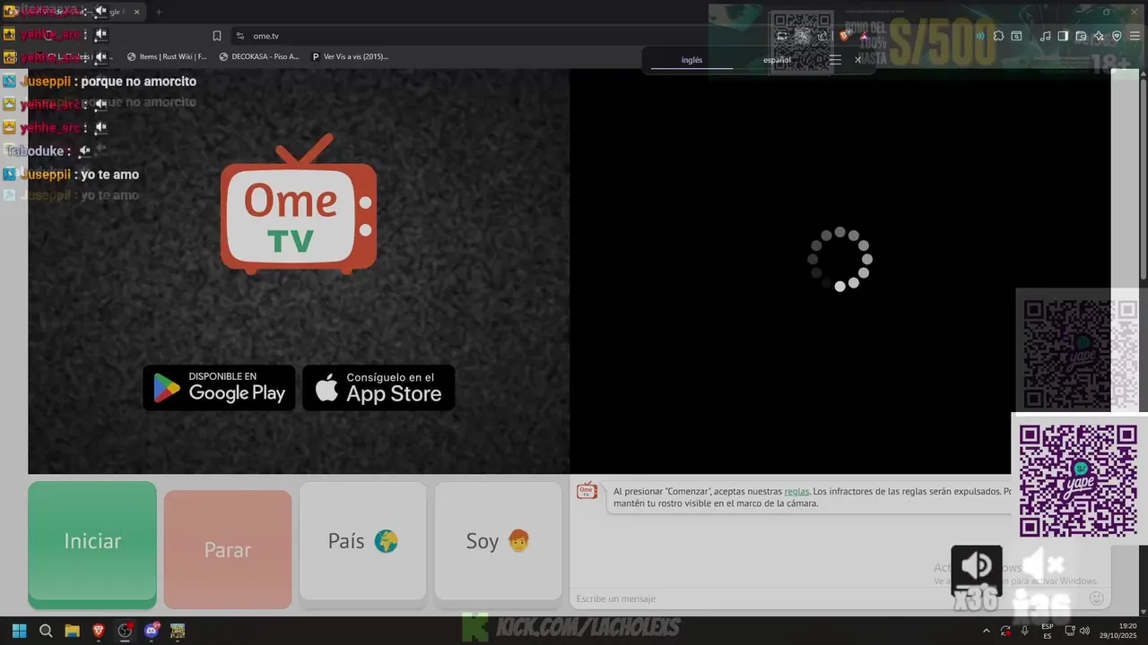Open the browser main hamburger menu
This screenshot has width=1148, height=645.
tap(1135, 36)
